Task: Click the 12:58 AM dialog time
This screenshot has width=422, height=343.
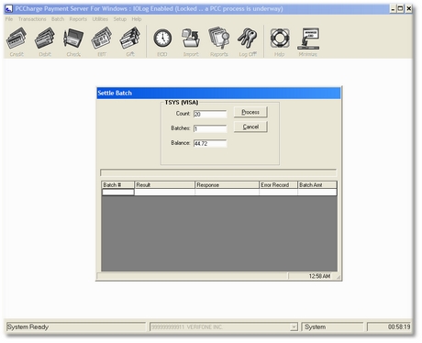Action: (319, 276)
